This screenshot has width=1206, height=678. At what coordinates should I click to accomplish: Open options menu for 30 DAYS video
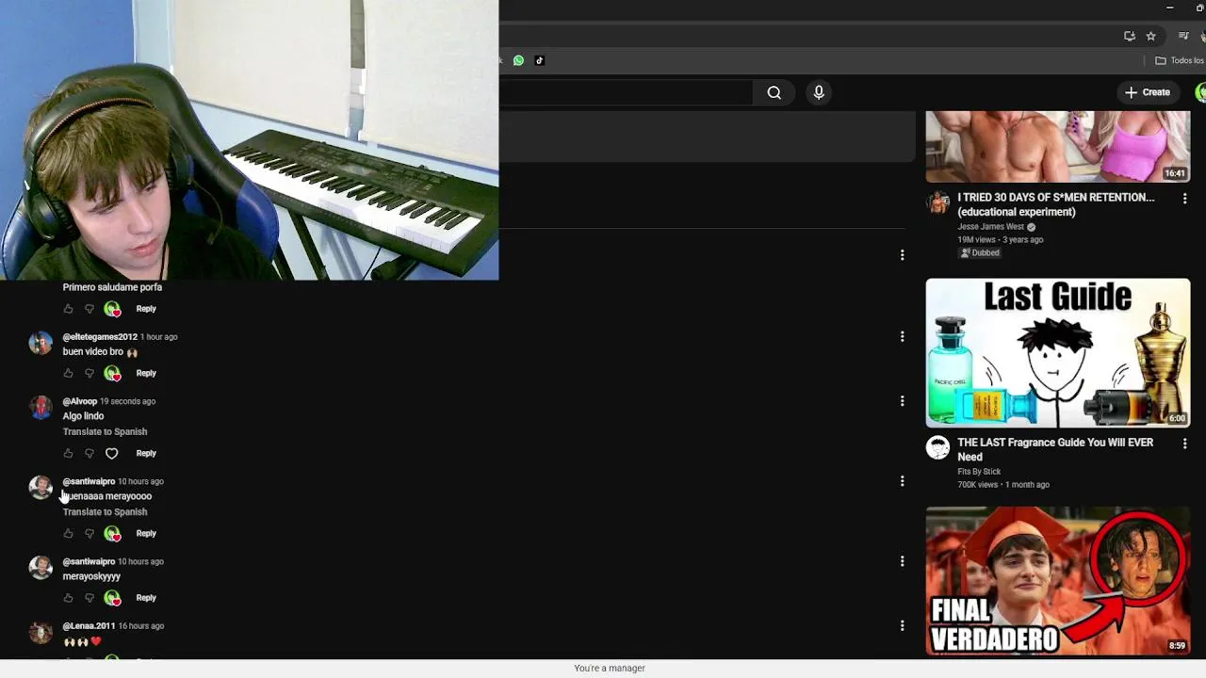tap(1184, 199)
